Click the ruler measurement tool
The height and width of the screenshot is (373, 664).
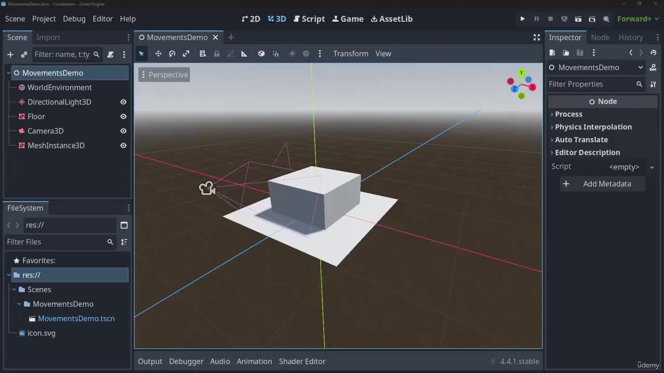(244, 53)
